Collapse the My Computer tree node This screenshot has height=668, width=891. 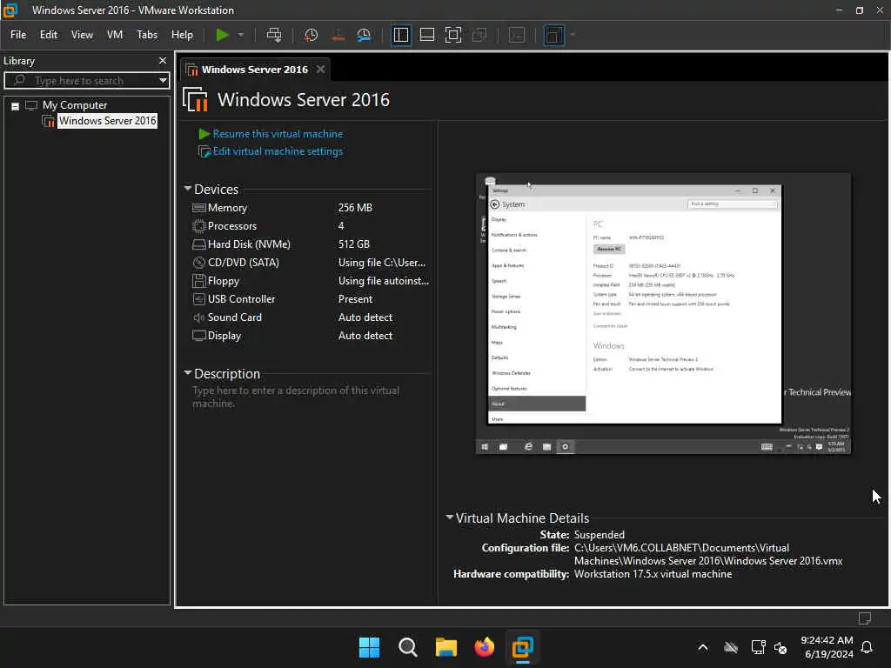point(16,105)
